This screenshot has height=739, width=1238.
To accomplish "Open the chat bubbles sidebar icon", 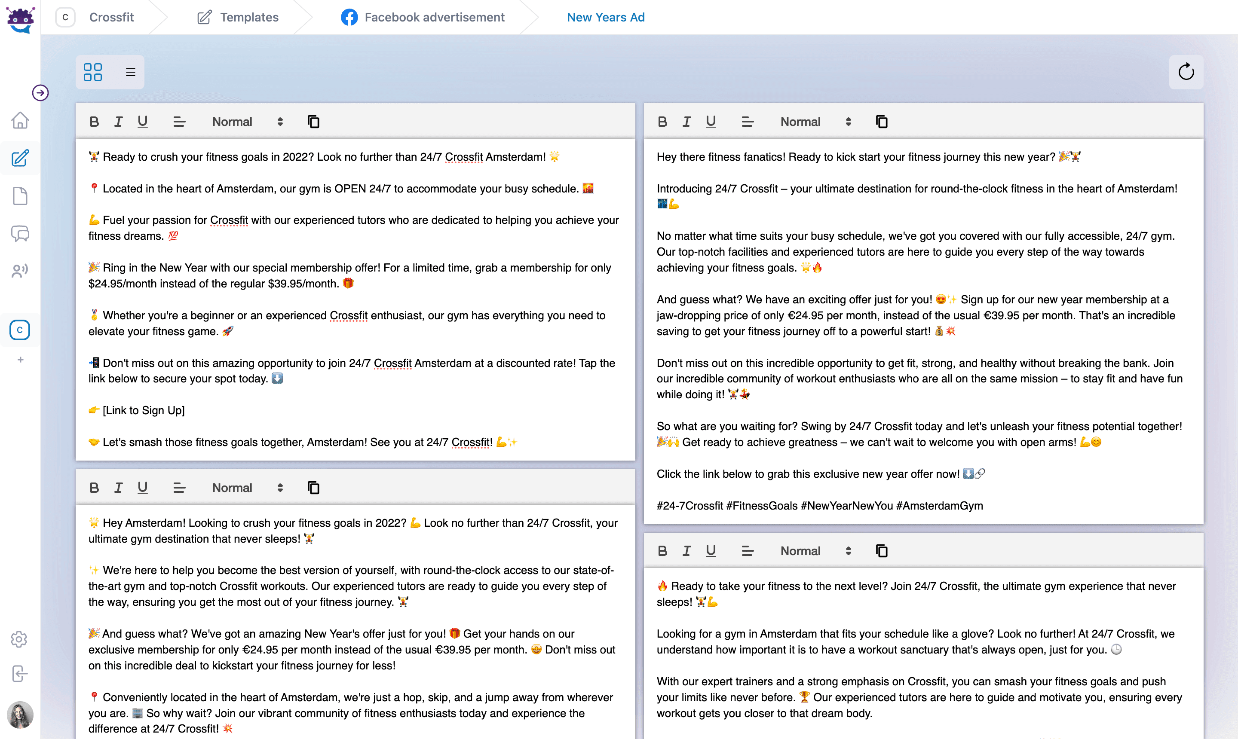I will tap(20, 233).
